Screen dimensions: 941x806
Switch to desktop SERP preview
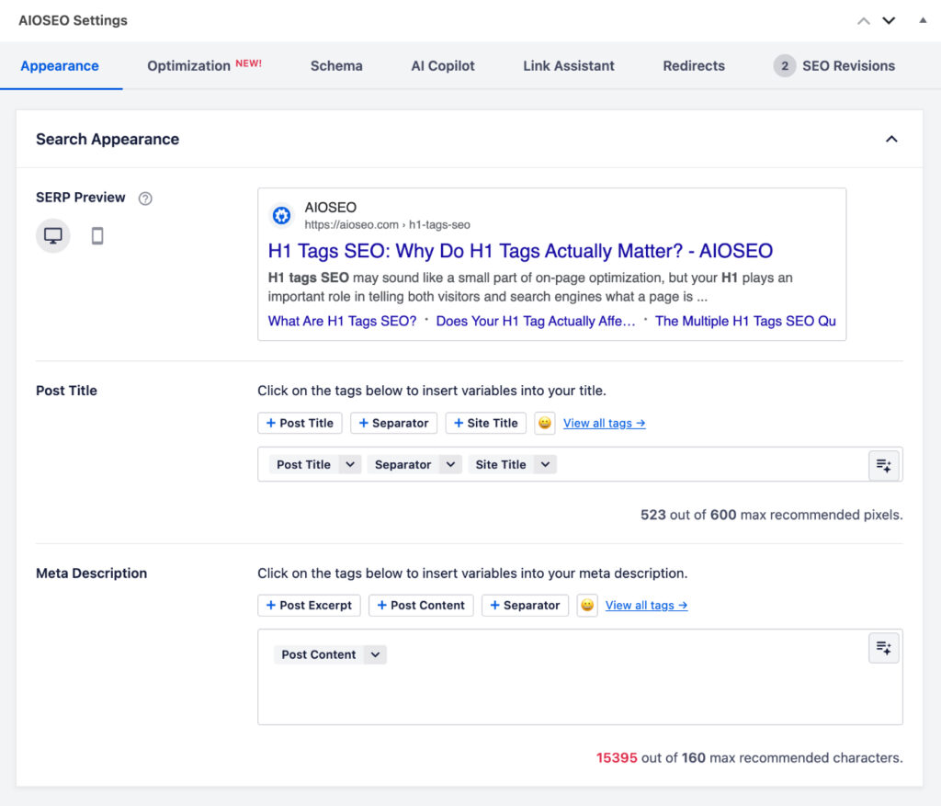pyautogui.click(x=52, y=236)
